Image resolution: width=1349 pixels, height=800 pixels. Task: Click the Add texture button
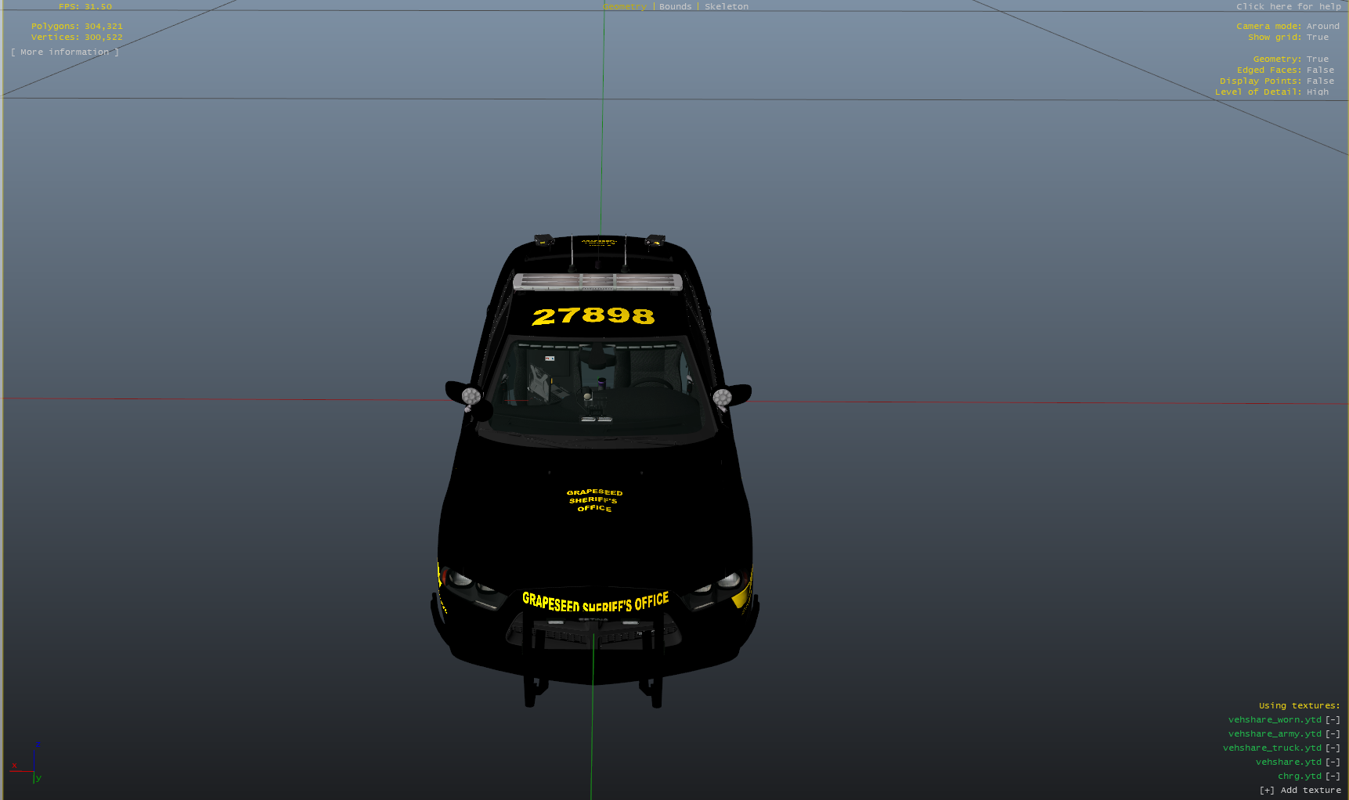[1300, 791]
